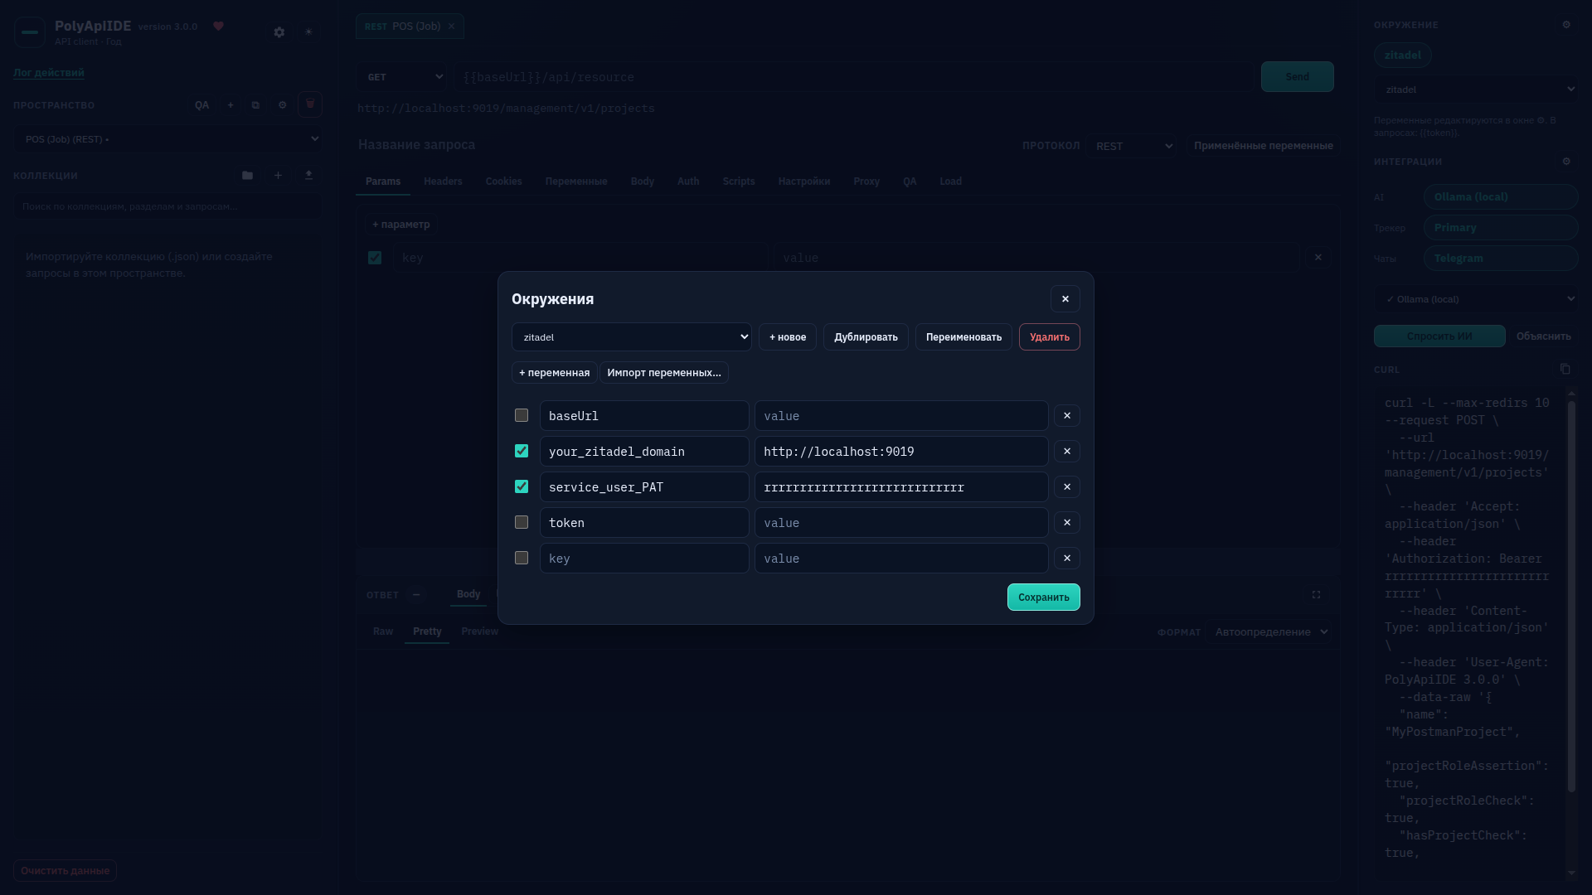This screenshot has width=1592, height=895.
Task: Click the Удалить environment button
Action: 1049,336
